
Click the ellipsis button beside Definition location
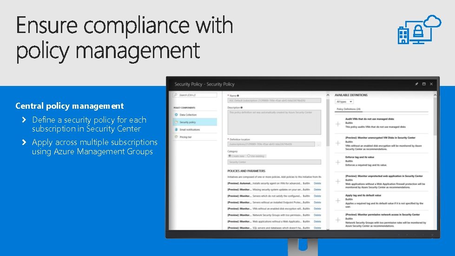[318, 144]
